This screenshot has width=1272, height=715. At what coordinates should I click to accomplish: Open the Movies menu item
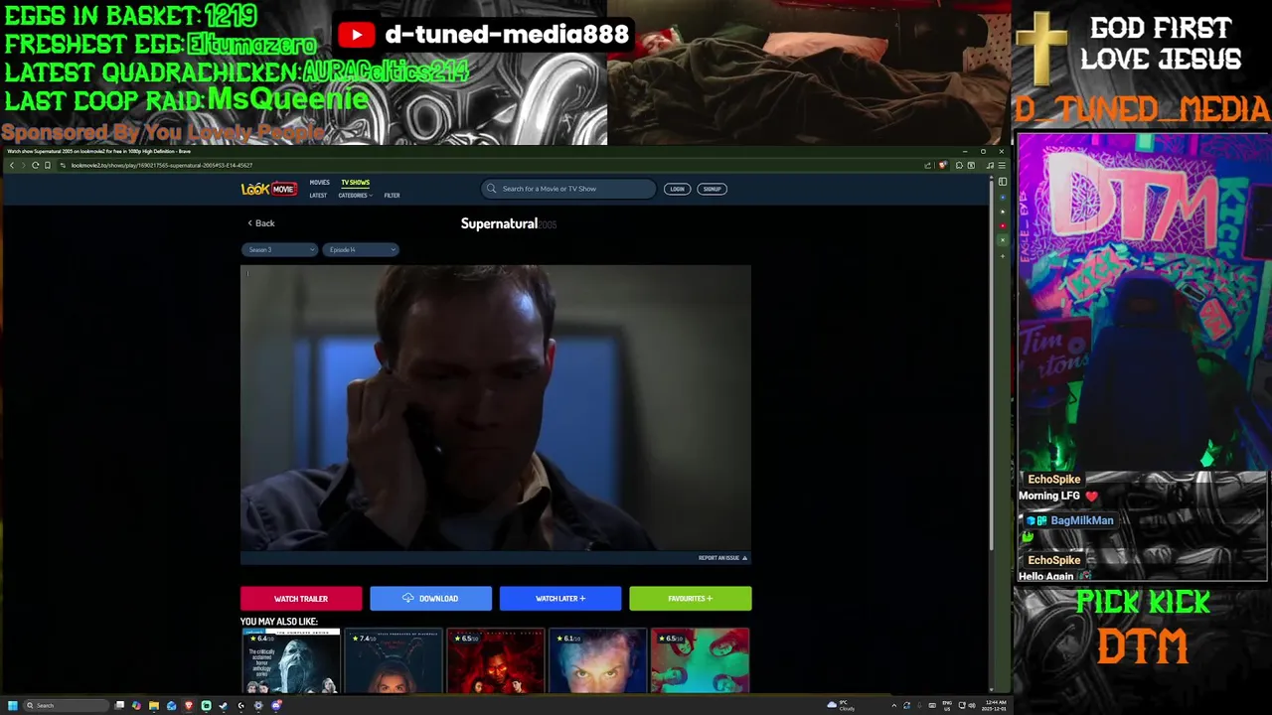click(x=319, y=183)
